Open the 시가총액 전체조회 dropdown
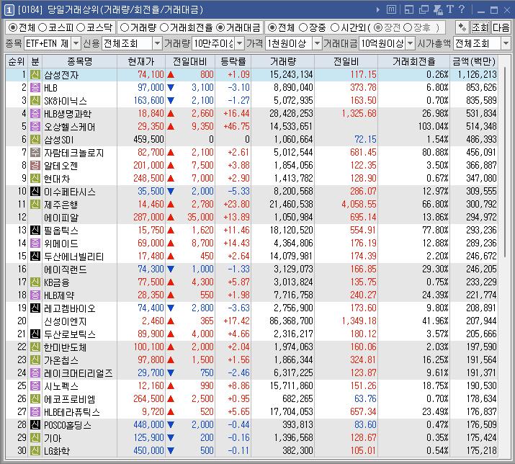Image resolution: width=515 pixels, height=464 pixels. pyautogui.click(x=506, y=43)
